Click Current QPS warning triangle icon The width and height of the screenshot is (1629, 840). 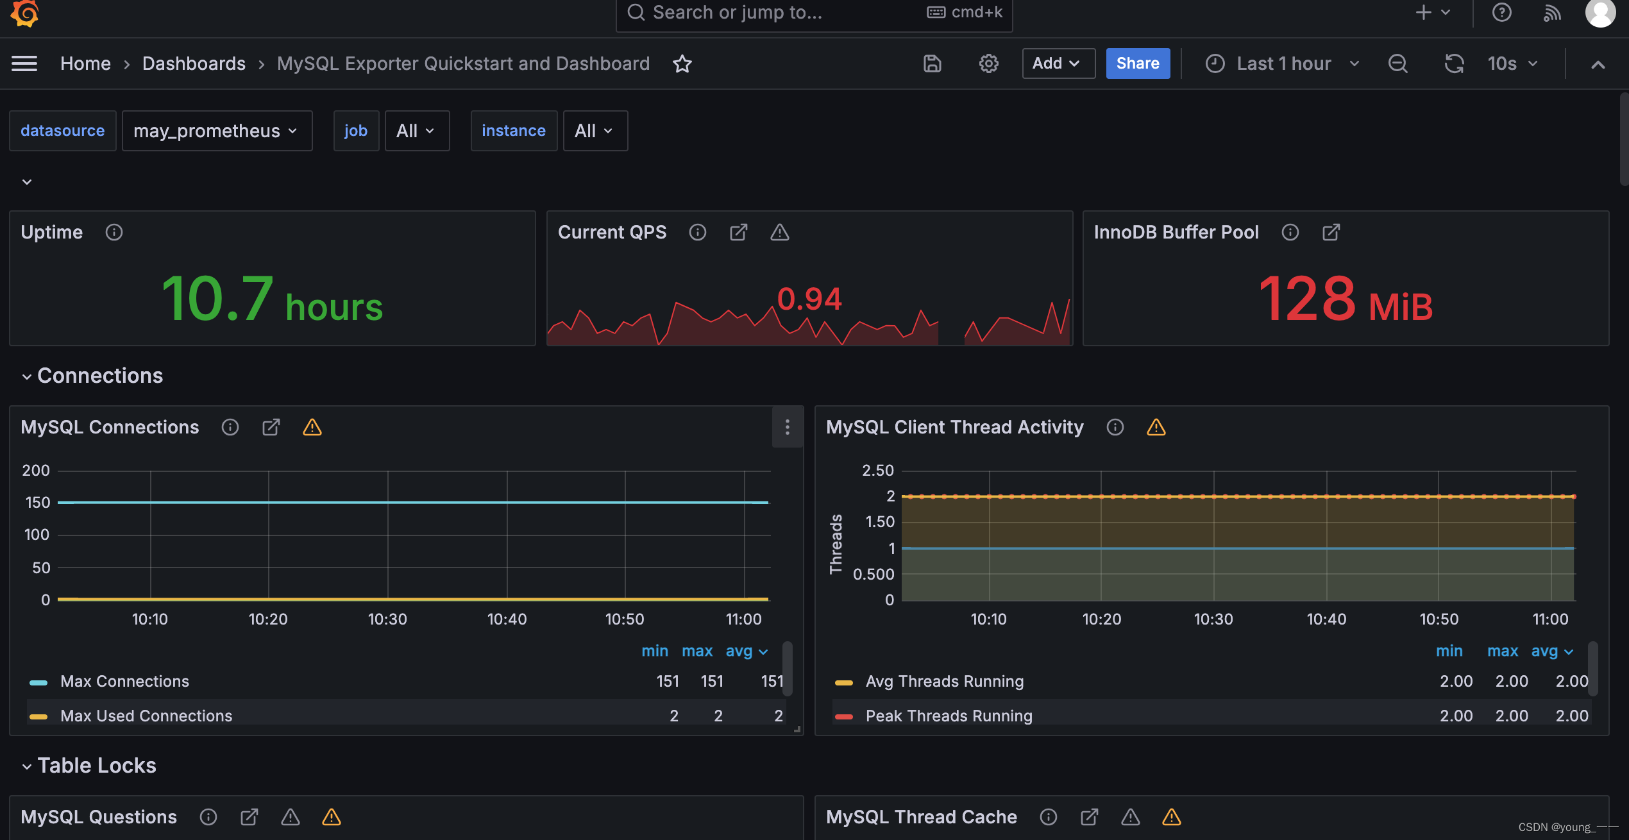pos(780,232)
